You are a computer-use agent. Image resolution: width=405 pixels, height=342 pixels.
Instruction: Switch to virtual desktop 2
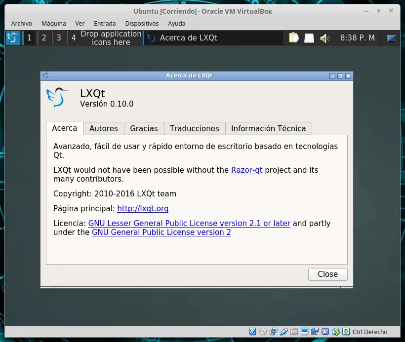pos(44,38)
